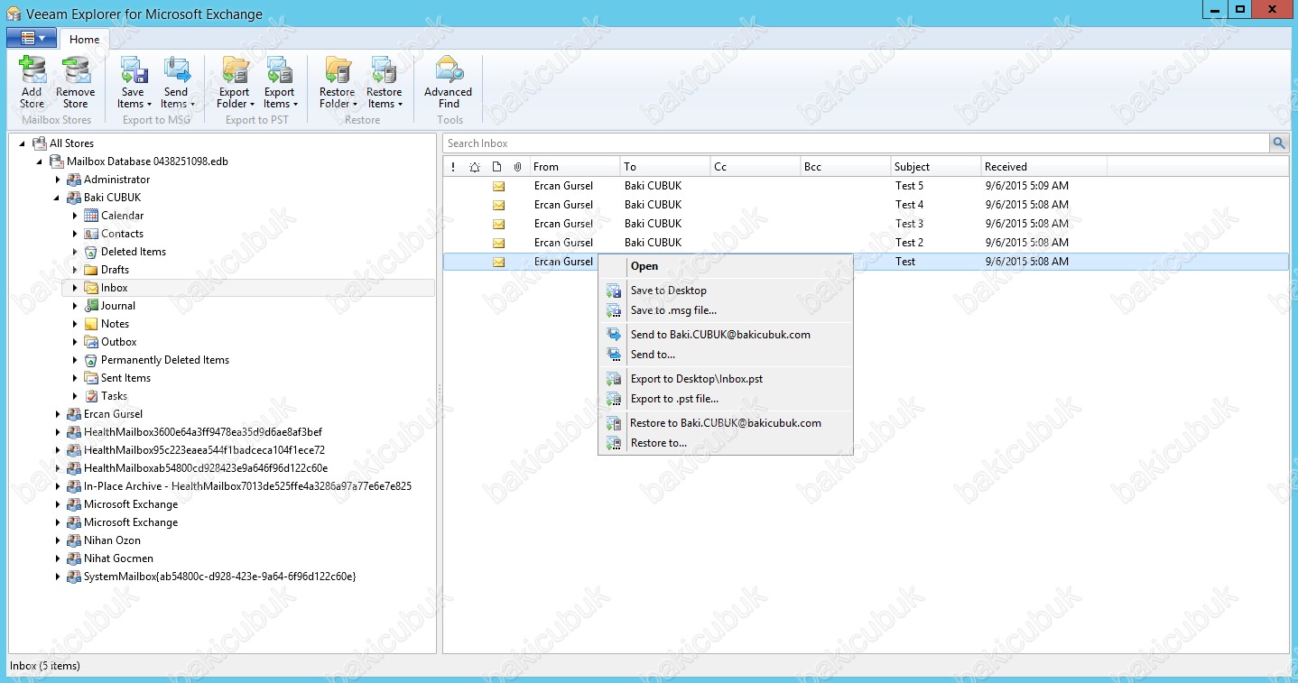Screen dimensions: 1298x683
Task: Expand the Nihan Ozon mailbox
Action: click(58, 540)
